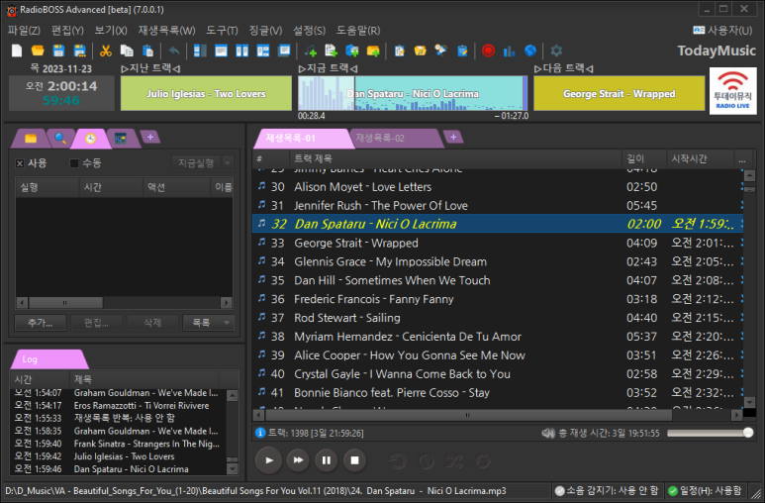Click the new blank playlist icon
The height and width of the screenshot is (503, 765).
click(17, 50)
